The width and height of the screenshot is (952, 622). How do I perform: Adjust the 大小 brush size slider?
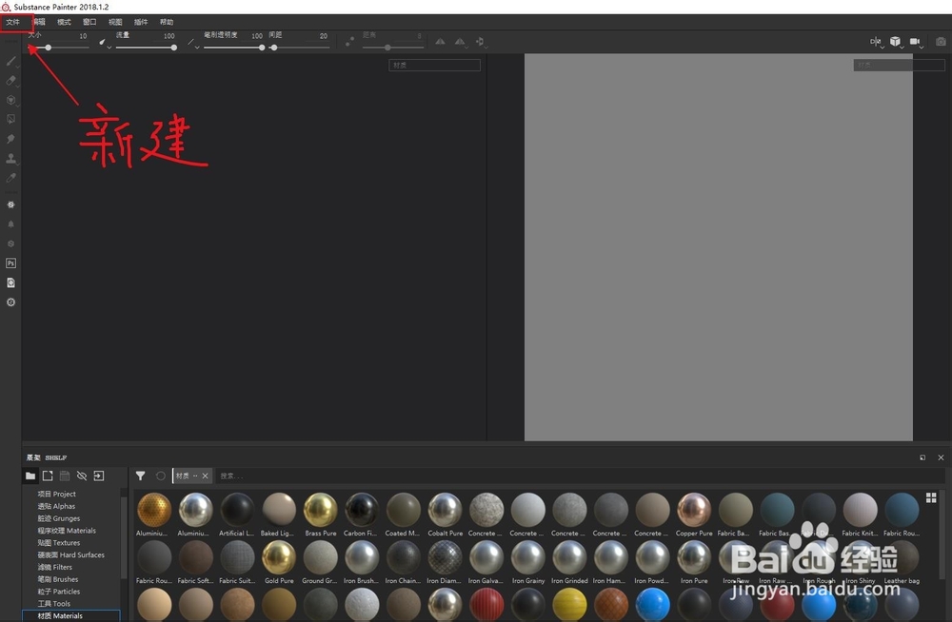click(59, 48)
